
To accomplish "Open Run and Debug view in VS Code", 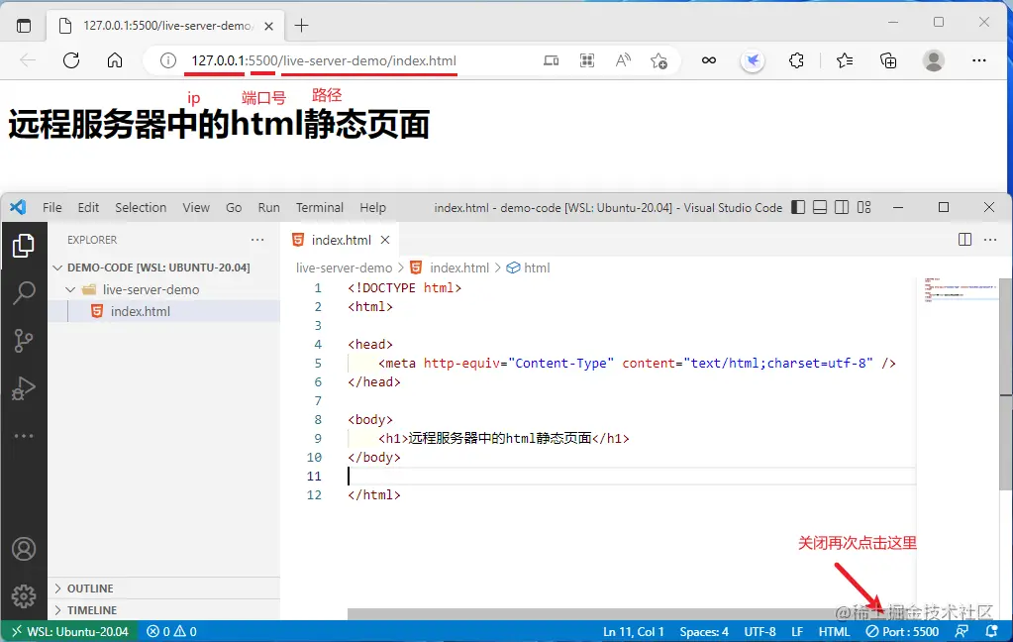I will [x=23, y=388].
